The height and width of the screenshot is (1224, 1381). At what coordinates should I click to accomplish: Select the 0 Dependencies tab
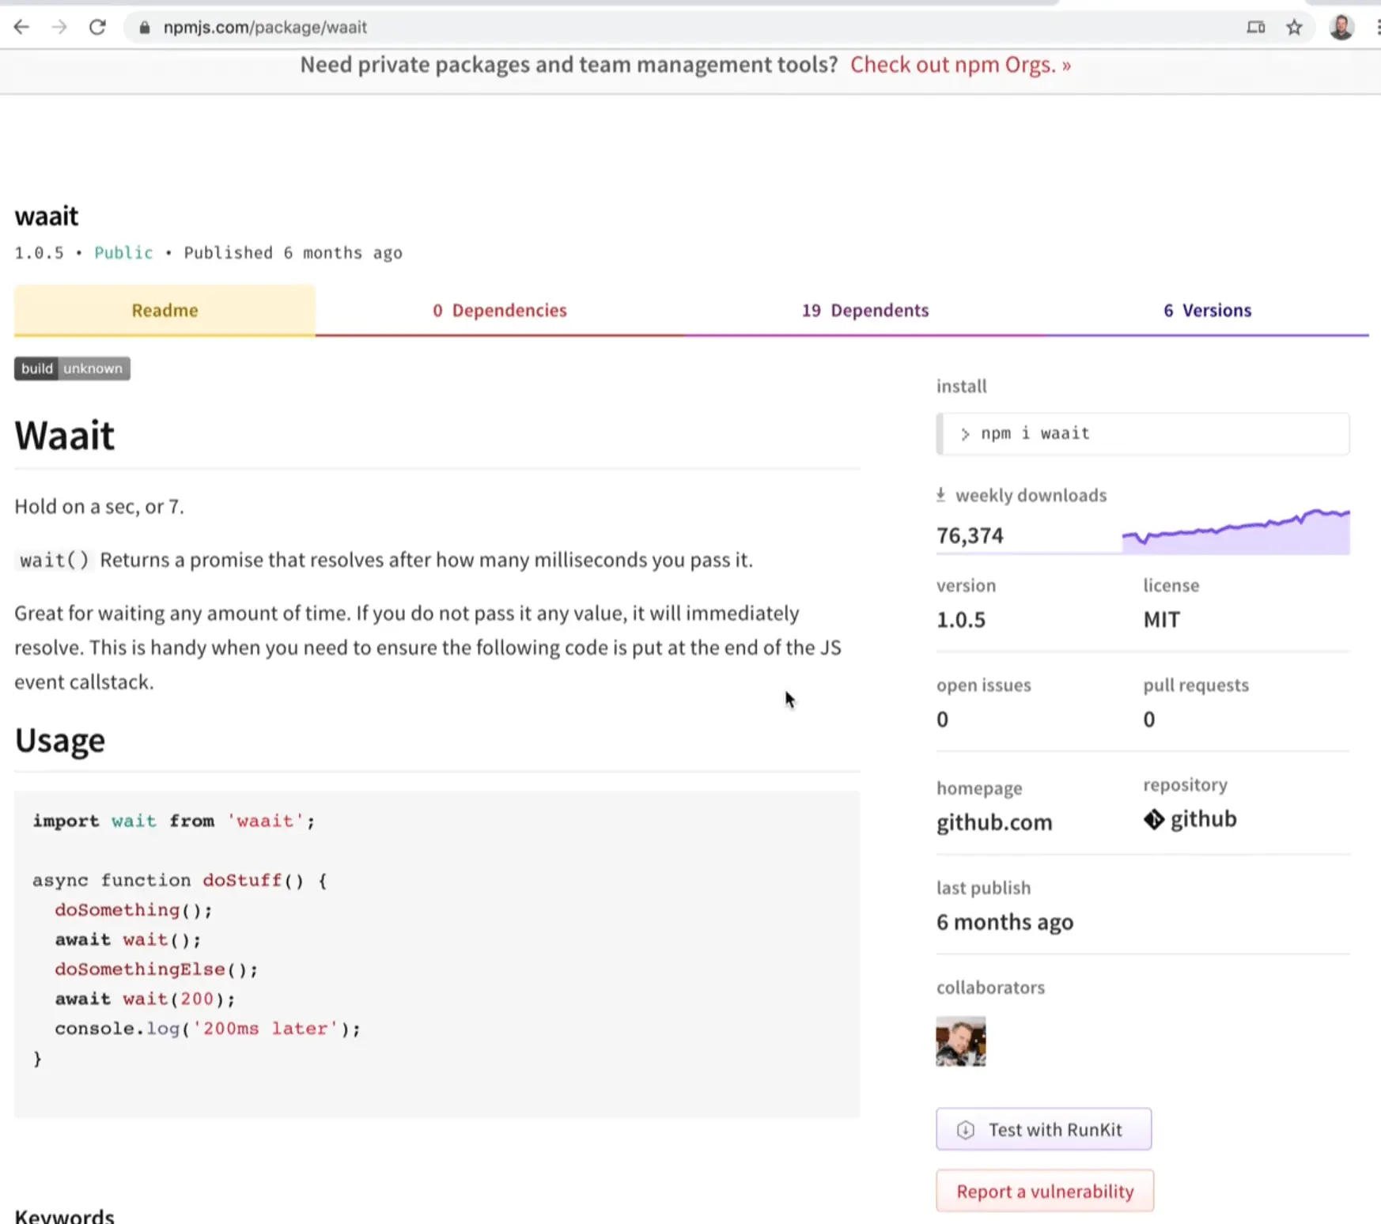click(499, 310)
